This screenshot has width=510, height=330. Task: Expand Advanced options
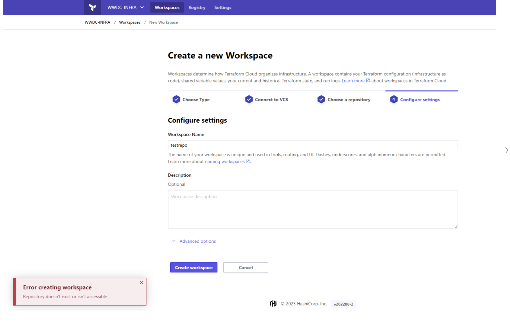[x=197, y=241]
